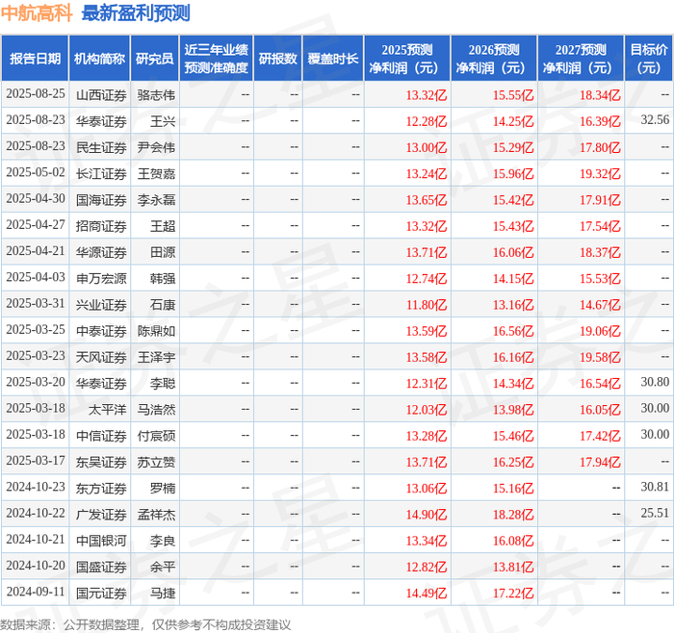Select the 机构简称 column header

point(99,59)
